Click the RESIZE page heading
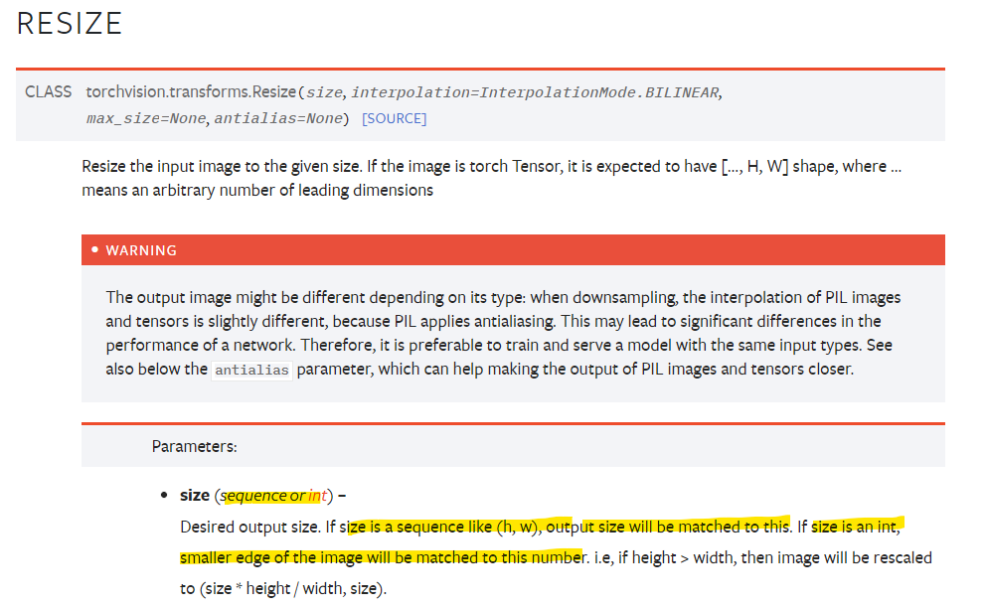 (x=68, y=24)
